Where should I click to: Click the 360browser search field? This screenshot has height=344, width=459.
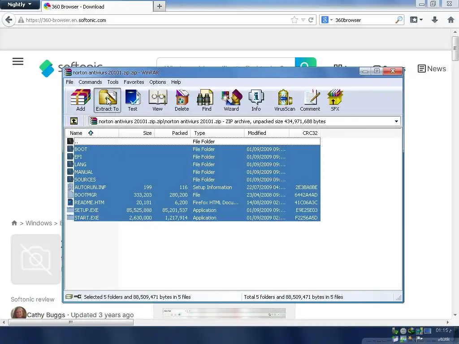click(x=364, y=20)
